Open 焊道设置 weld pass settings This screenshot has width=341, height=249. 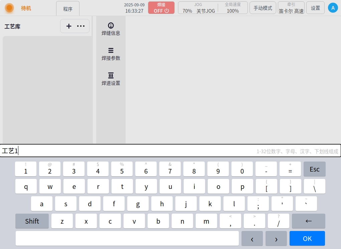(x=111, y=79)
